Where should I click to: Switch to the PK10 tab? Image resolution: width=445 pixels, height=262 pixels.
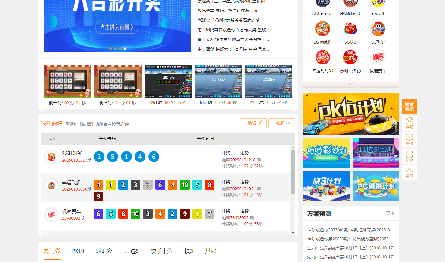[78, 251]
